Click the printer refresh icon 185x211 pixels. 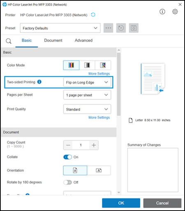point(93,15)
